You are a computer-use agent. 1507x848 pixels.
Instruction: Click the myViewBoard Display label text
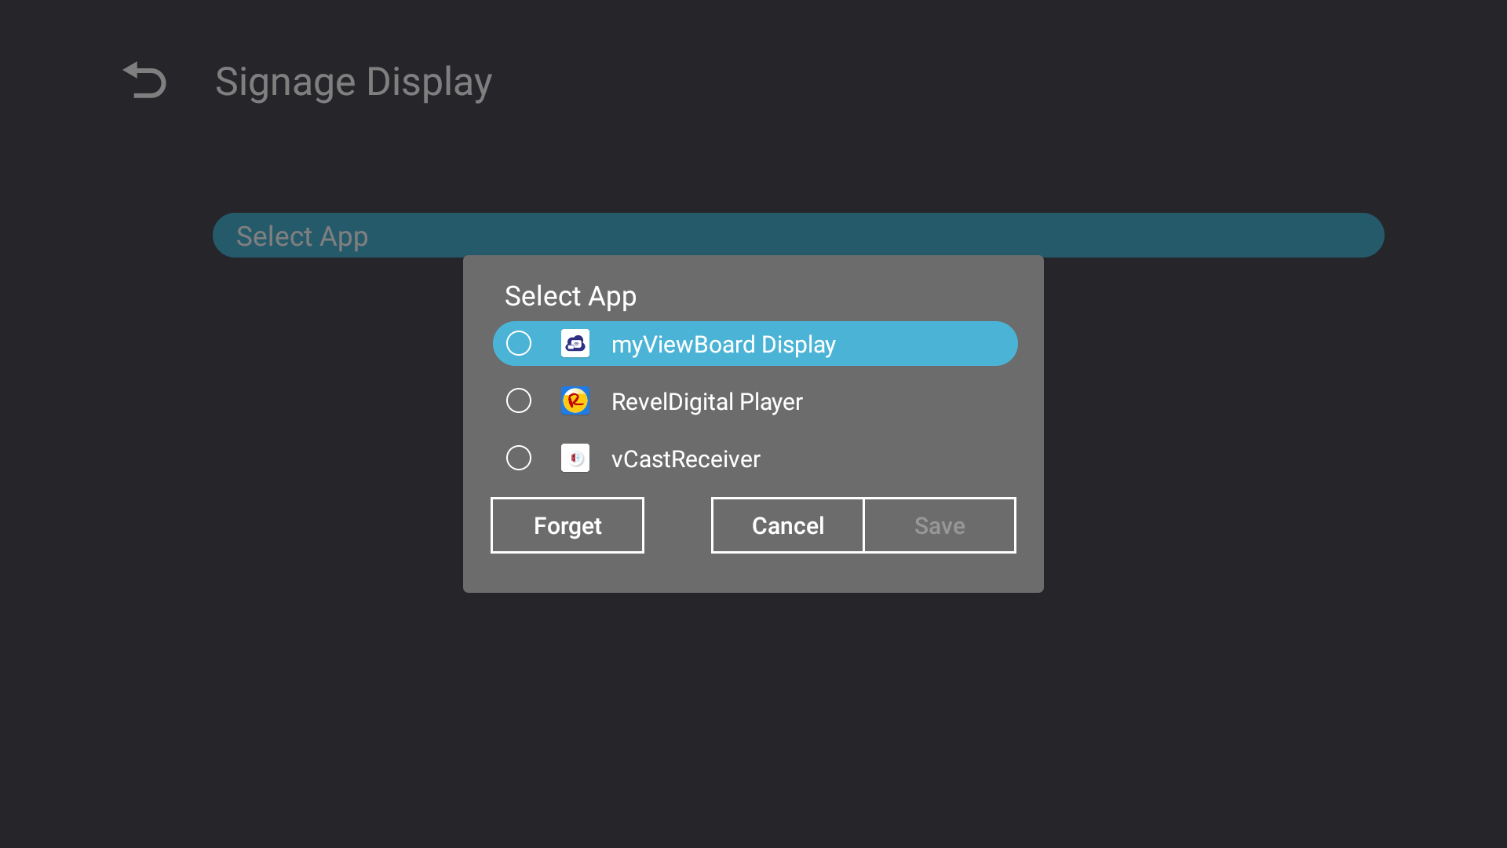[724, 345]
